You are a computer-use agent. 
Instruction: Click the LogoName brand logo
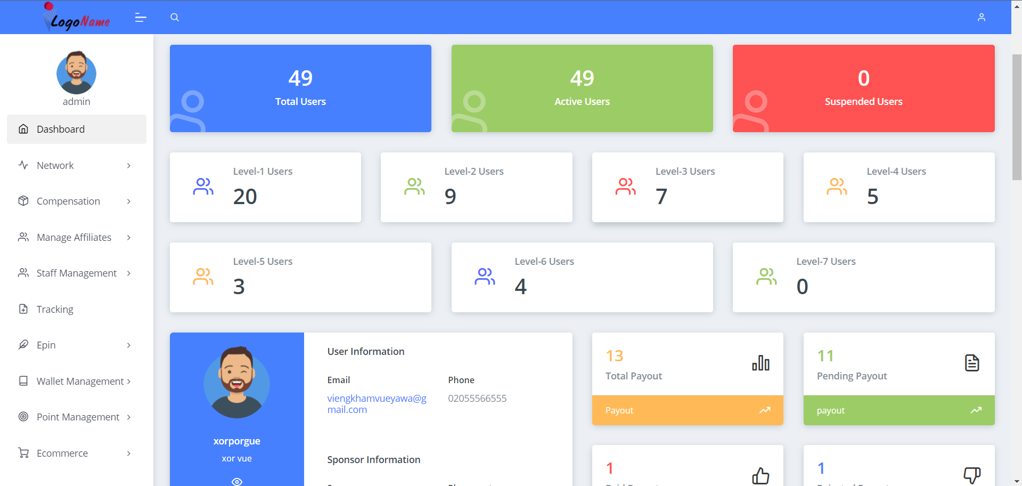pyautogui.click(x=76, y=17)
